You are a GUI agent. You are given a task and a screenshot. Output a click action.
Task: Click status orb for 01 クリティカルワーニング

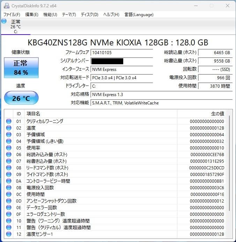click(x=9, y=121)
